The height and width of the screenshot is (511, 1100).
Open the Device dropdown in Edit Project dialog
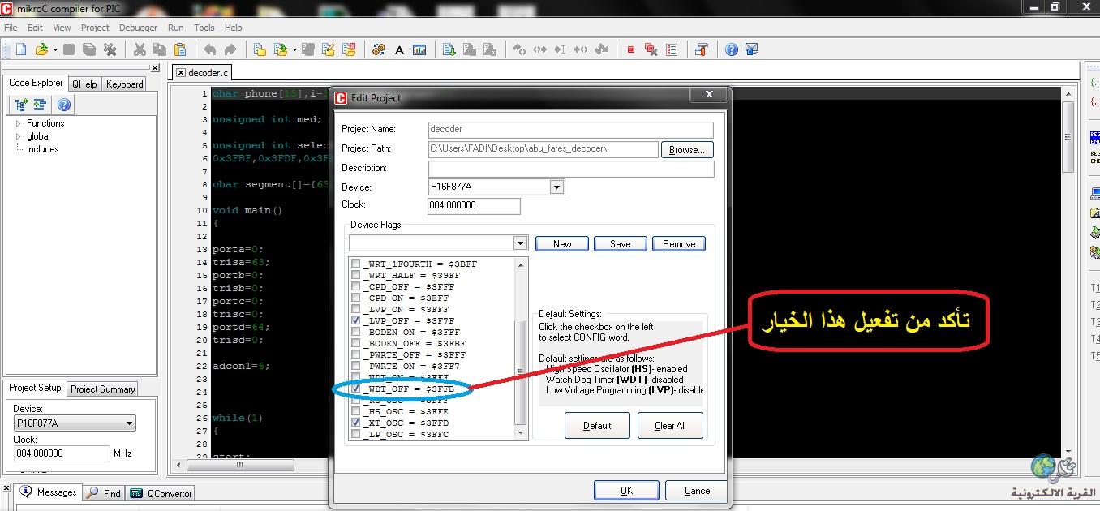[x=556, y=187]
